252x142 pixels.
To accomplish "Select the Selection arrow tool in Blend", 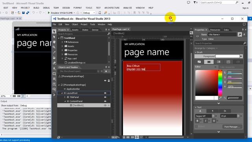I will click(54, 32).
